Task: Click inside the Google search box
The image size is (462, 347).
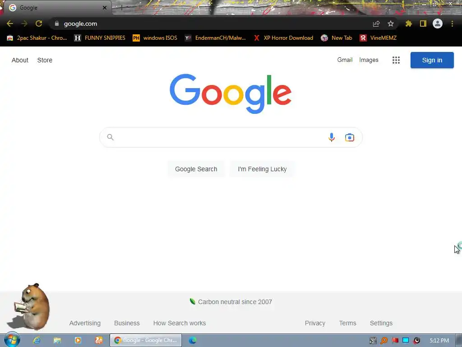Action: point(231,137)
